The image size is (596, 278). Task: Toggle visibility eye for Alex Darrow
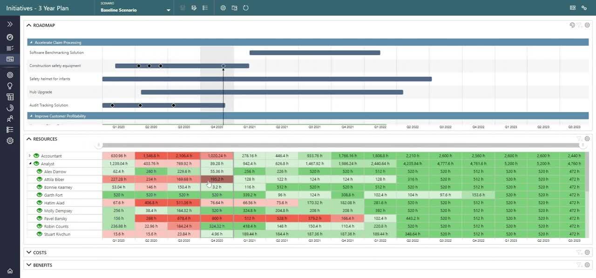click(40, 172)
